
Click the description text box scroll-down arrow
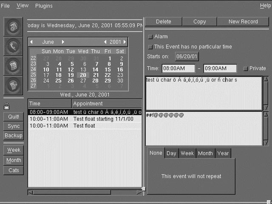pos(266,108)
